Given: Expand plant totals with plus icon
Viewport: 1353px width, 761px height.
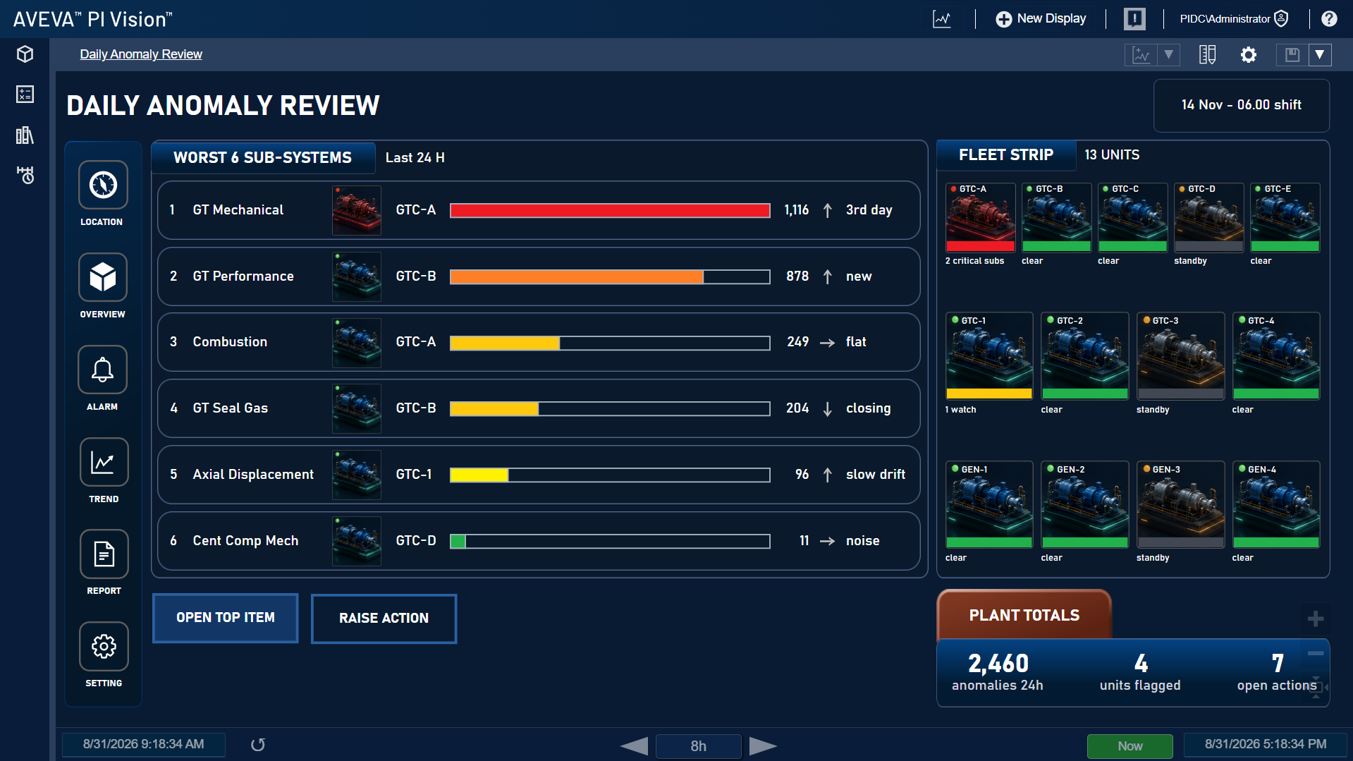Looking at the screenshot, I should click(1315, 619).
